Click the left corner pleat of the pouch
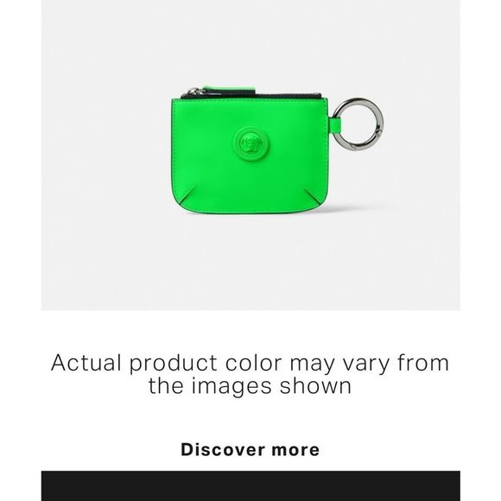Screen dimensions: 501x501 187,195
